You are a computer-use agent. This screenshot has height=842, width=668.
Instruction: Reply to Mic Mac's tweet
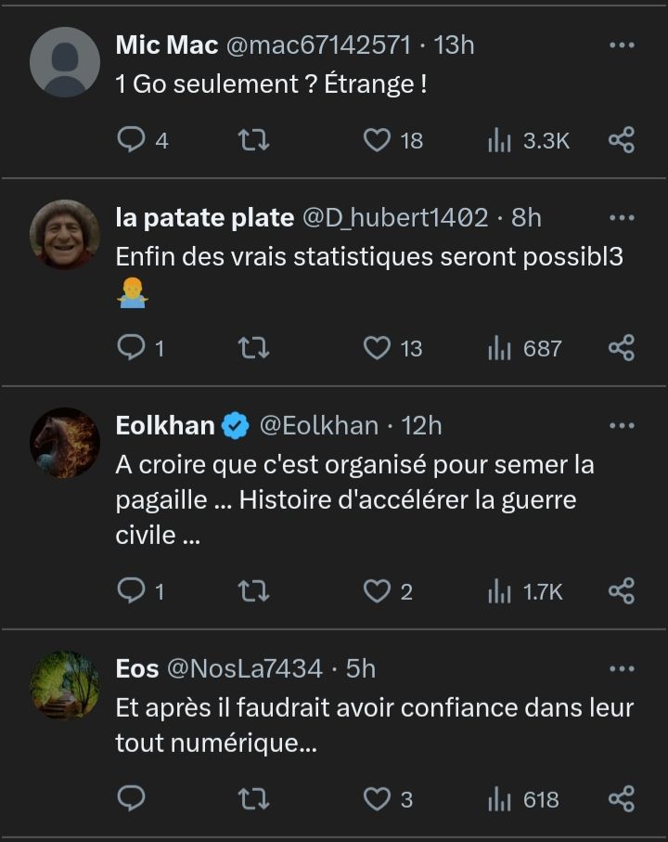click(x=133, y=140)
